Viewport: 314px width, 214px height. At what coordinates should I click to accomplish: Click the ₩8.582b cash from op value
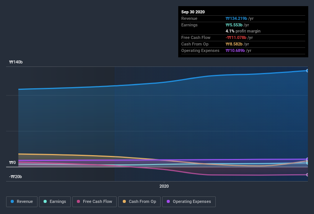click(x=234, y=44)
